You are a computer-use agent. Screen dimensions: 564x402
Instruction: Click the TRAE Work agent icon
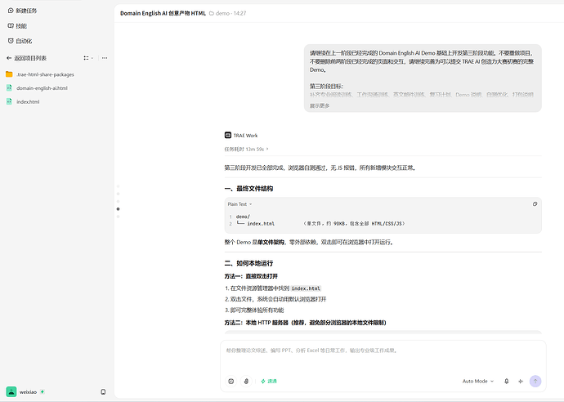228,135
